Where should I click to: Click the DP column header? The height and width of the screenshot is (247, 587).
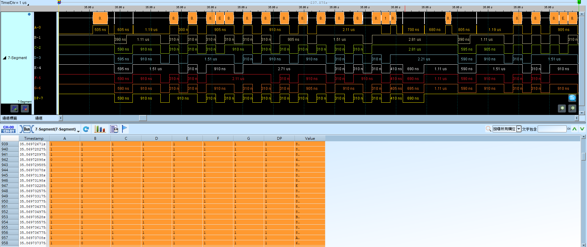tap(279, 138)
